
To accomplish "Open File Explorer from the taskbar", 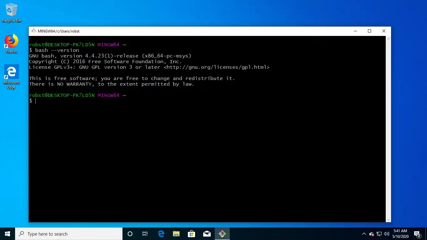I will (176, 234).
